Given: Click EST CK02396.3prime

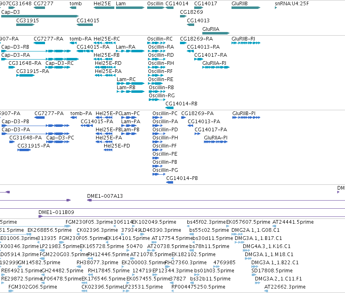Looking at the screenshot, I should 97,230.
